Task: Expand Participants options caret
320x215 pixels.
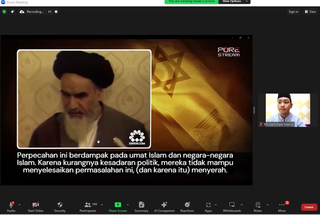Action: [102, 205]
